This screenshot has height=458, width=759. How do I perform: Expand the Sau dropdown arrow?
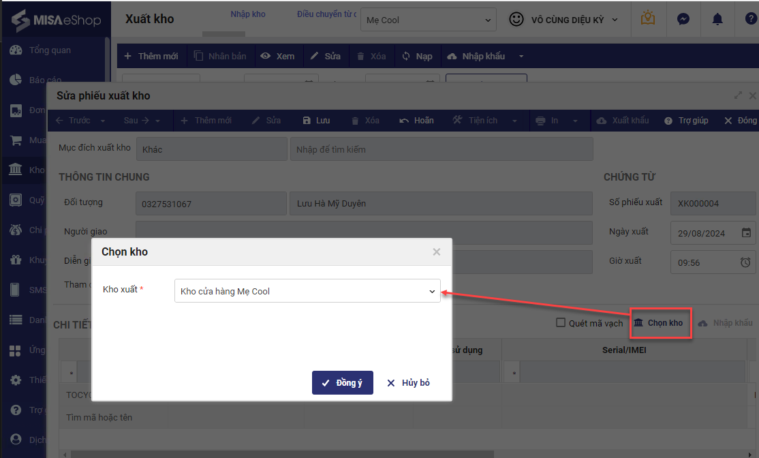tap(157, 121)
